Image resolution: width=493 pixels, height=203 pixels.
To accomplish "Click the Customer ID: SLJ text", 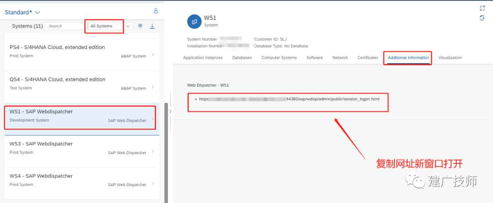I will pos(270,39).
